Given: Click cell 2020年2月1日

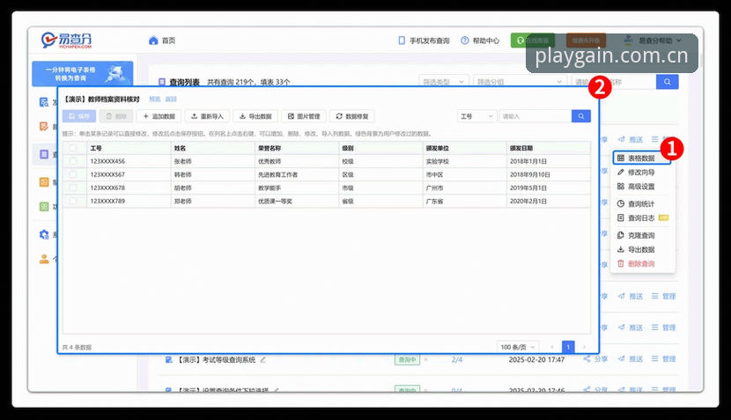Looking at the screenshot, I should 528,201.
